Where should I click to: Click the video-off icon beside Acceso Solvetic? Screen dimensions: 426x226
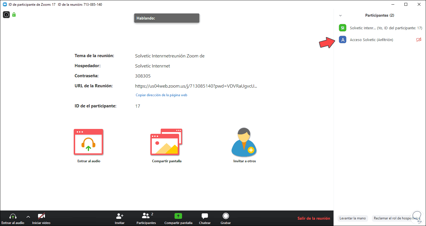point(419,40)
